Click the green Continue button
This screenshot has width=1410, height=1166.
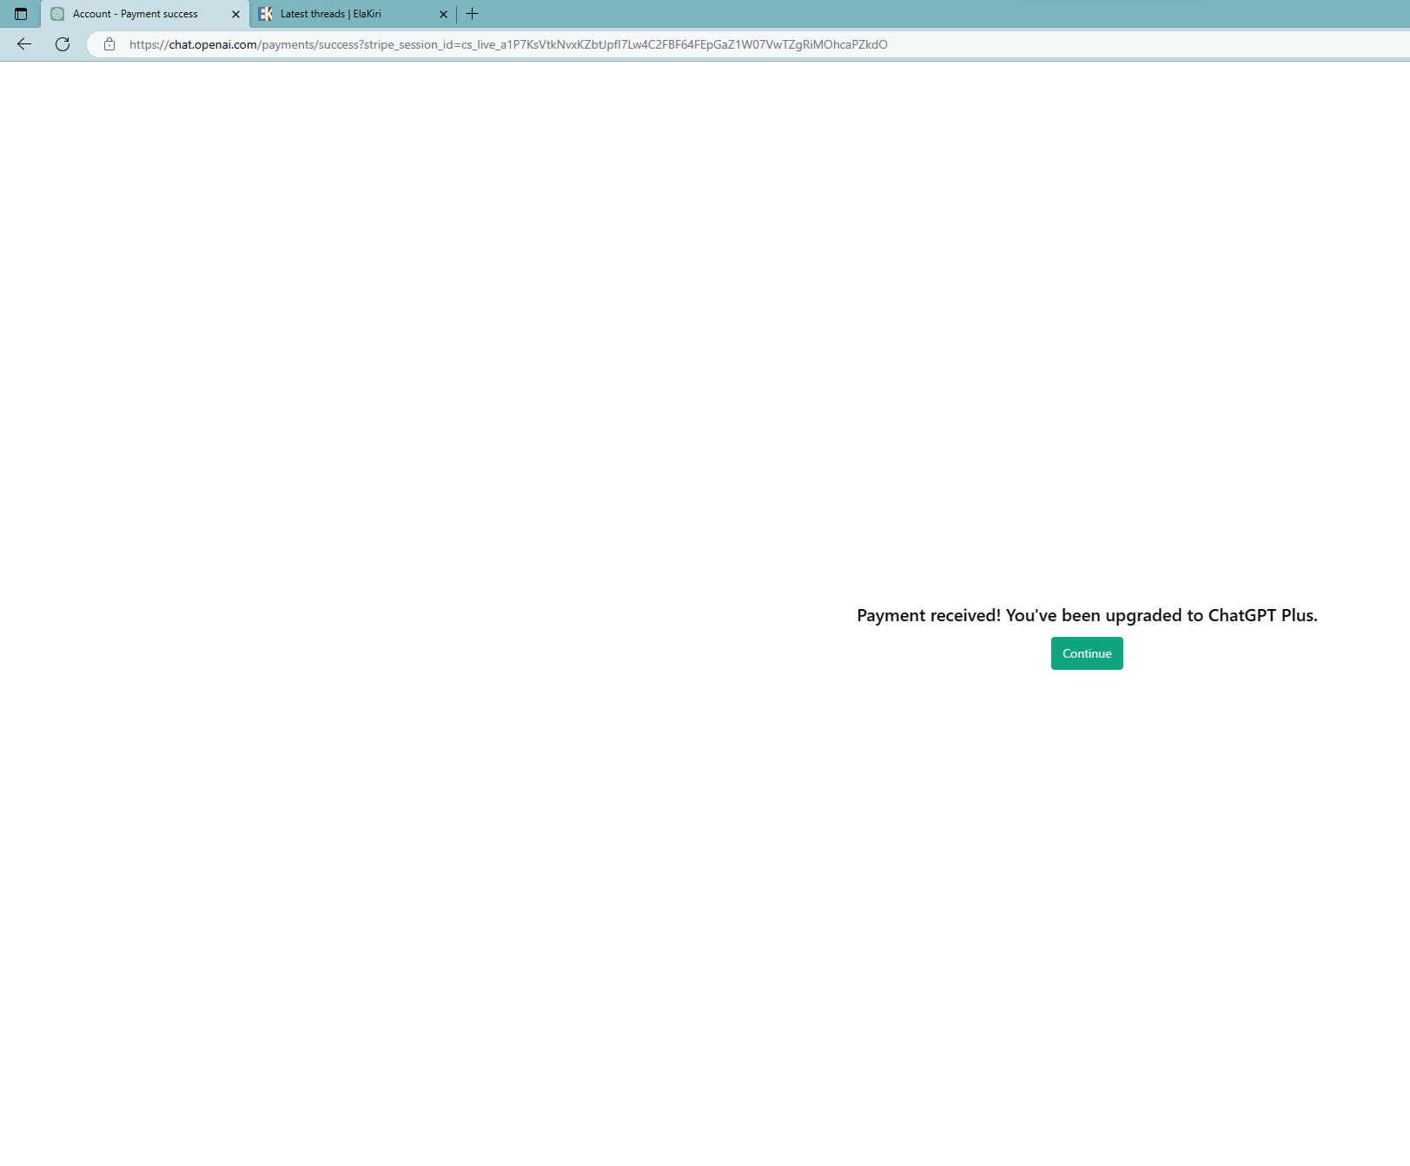1087,653
